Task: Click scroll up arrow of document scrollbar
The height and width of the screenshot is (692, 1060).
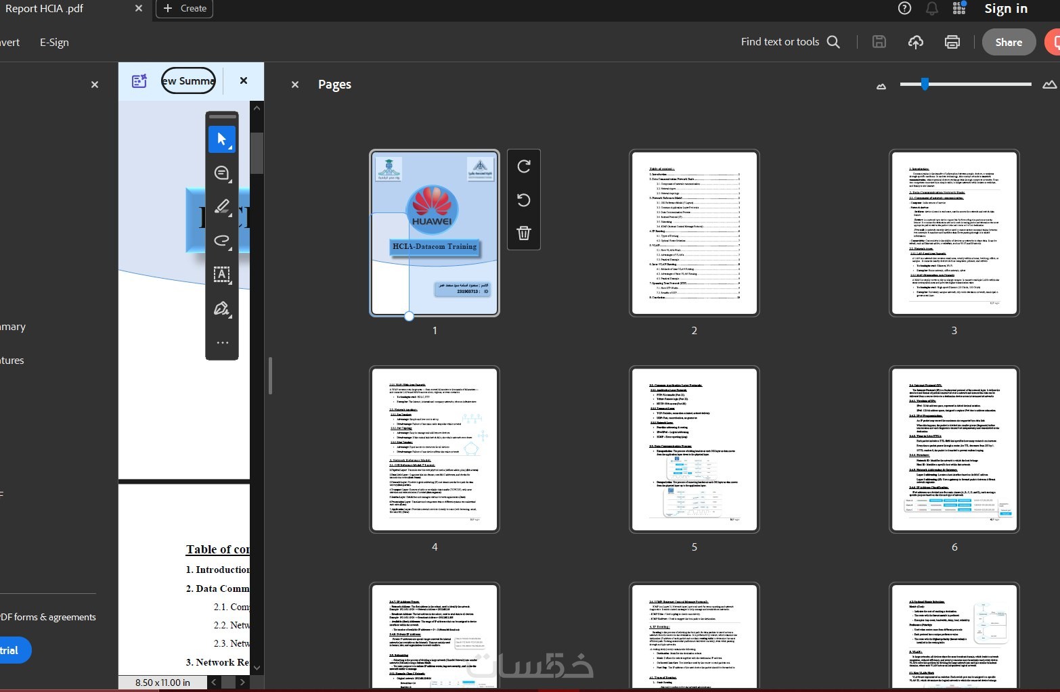Action: coord(257,108)
